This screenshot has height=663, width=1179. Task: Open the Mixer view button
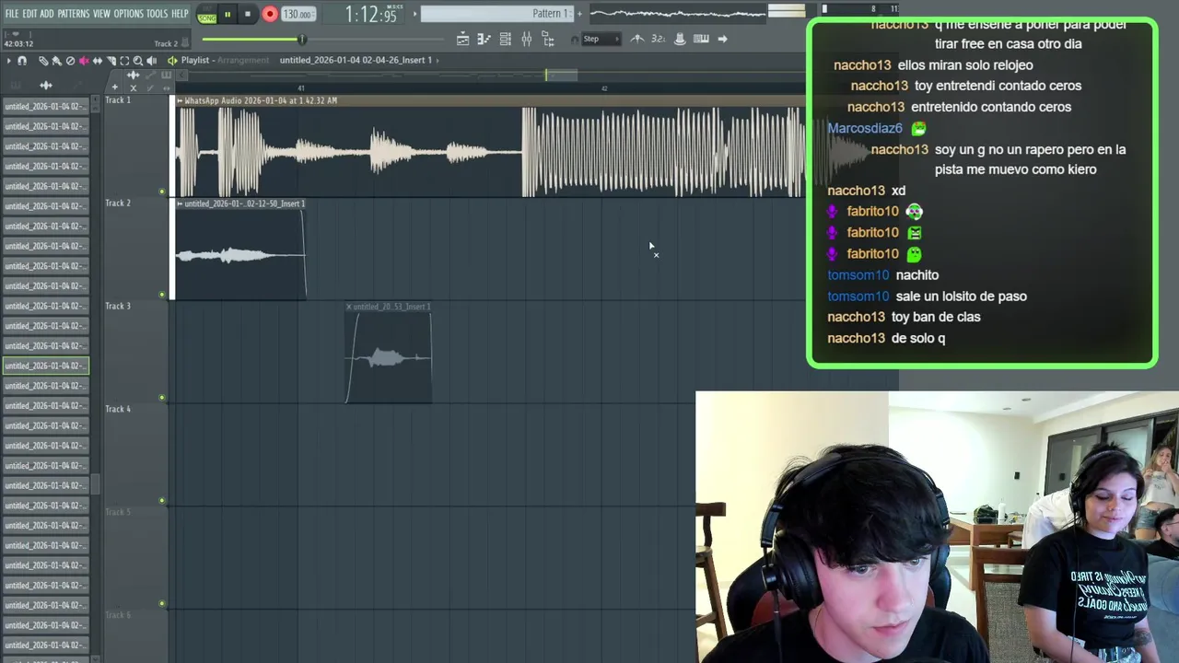(x=526, y=39)
